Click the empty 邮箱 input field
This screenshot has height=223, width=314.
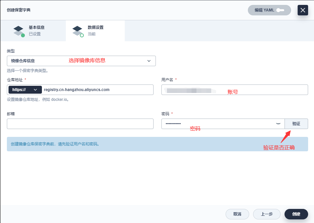point(80,124)
